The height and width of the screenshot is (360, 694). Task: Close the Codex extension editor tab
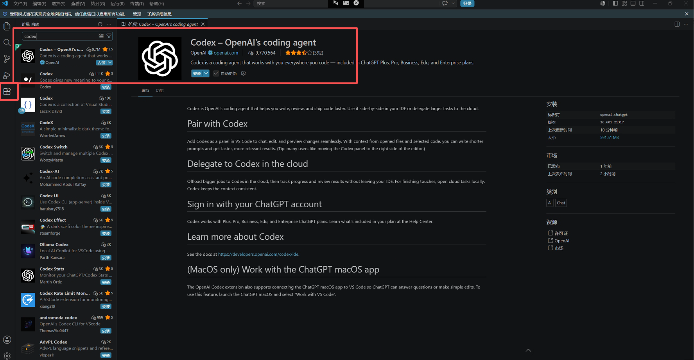coord(203,24)
